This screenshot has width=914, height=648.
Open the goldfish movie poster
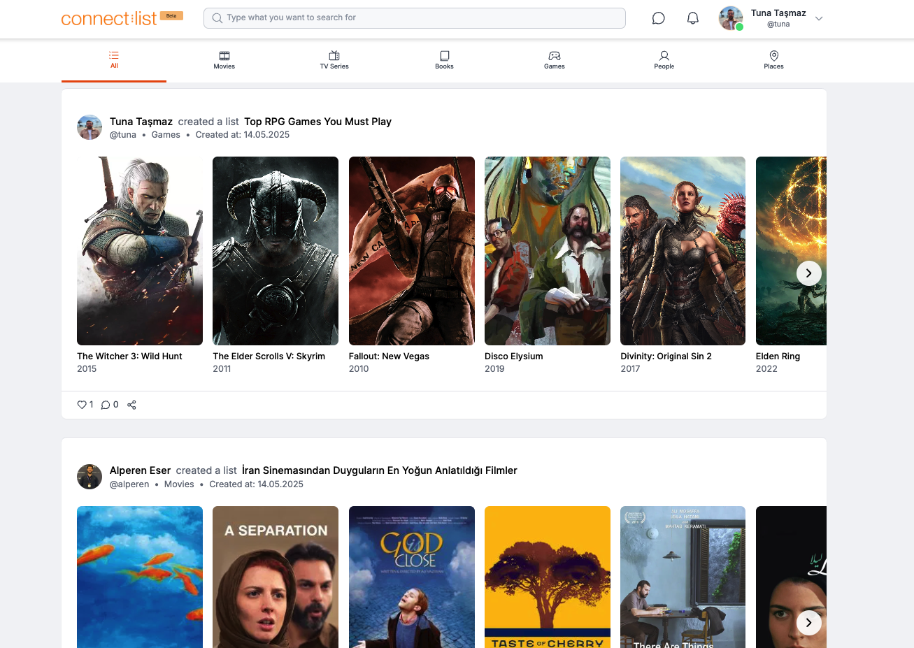tap(140, 577)
